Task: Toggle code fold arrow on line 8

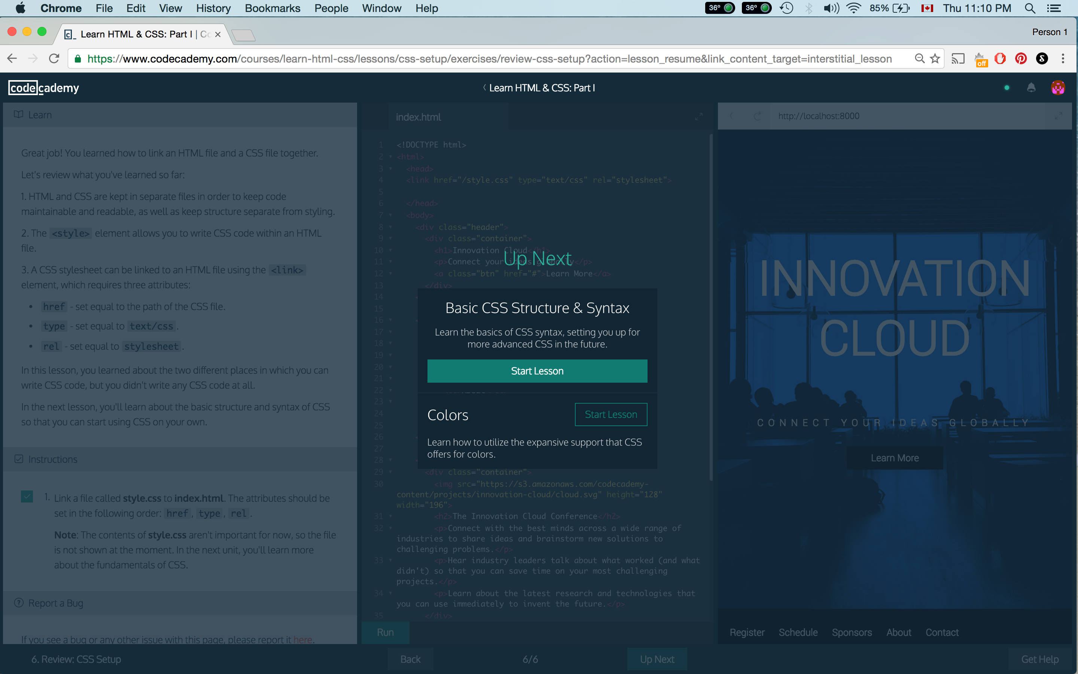Action: tap(391, 227)
